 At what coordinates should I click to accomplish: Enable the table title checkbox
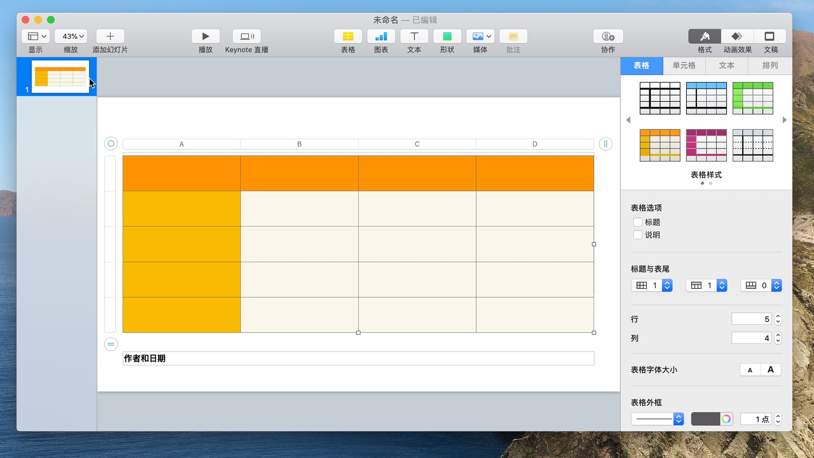pyautogui.click(x=638, y=222)
